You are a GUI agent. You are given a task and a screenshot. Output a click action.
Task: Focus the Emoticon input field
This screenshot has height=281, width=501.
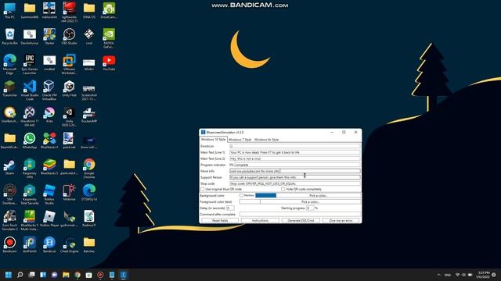point(295,146)
